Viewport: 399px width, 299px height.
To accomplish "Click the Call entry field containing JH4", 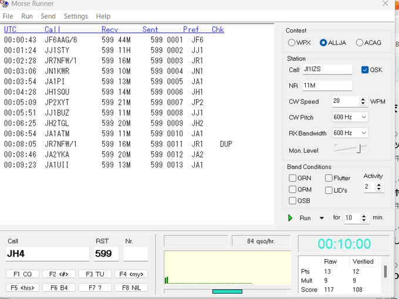I will click(48, 254).
